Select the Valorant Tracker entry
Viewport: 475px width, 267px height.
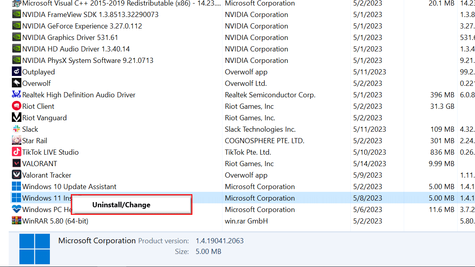coord(47,175)
